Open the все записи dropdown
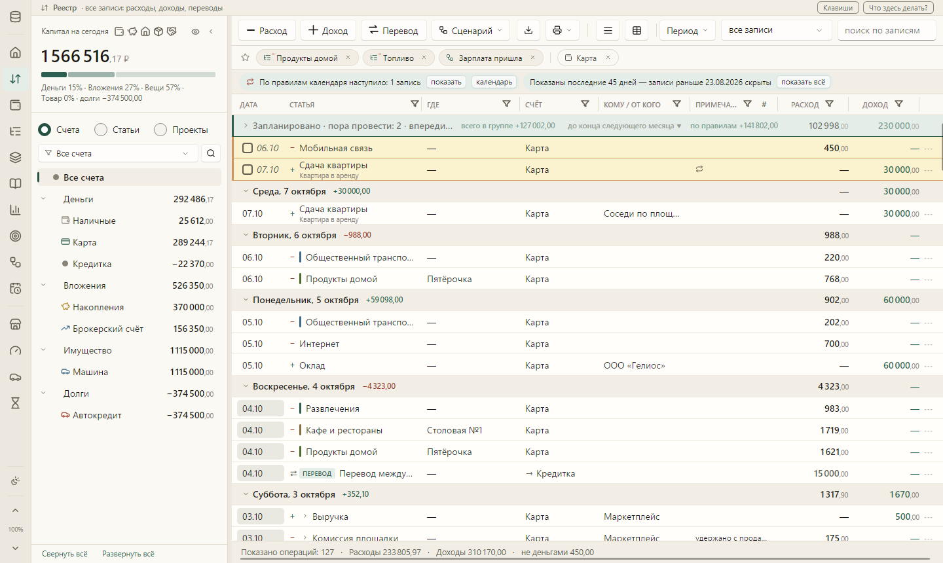The width and height of the screenshot is (943, 563). pyautogui.click(x=777, y=30)
